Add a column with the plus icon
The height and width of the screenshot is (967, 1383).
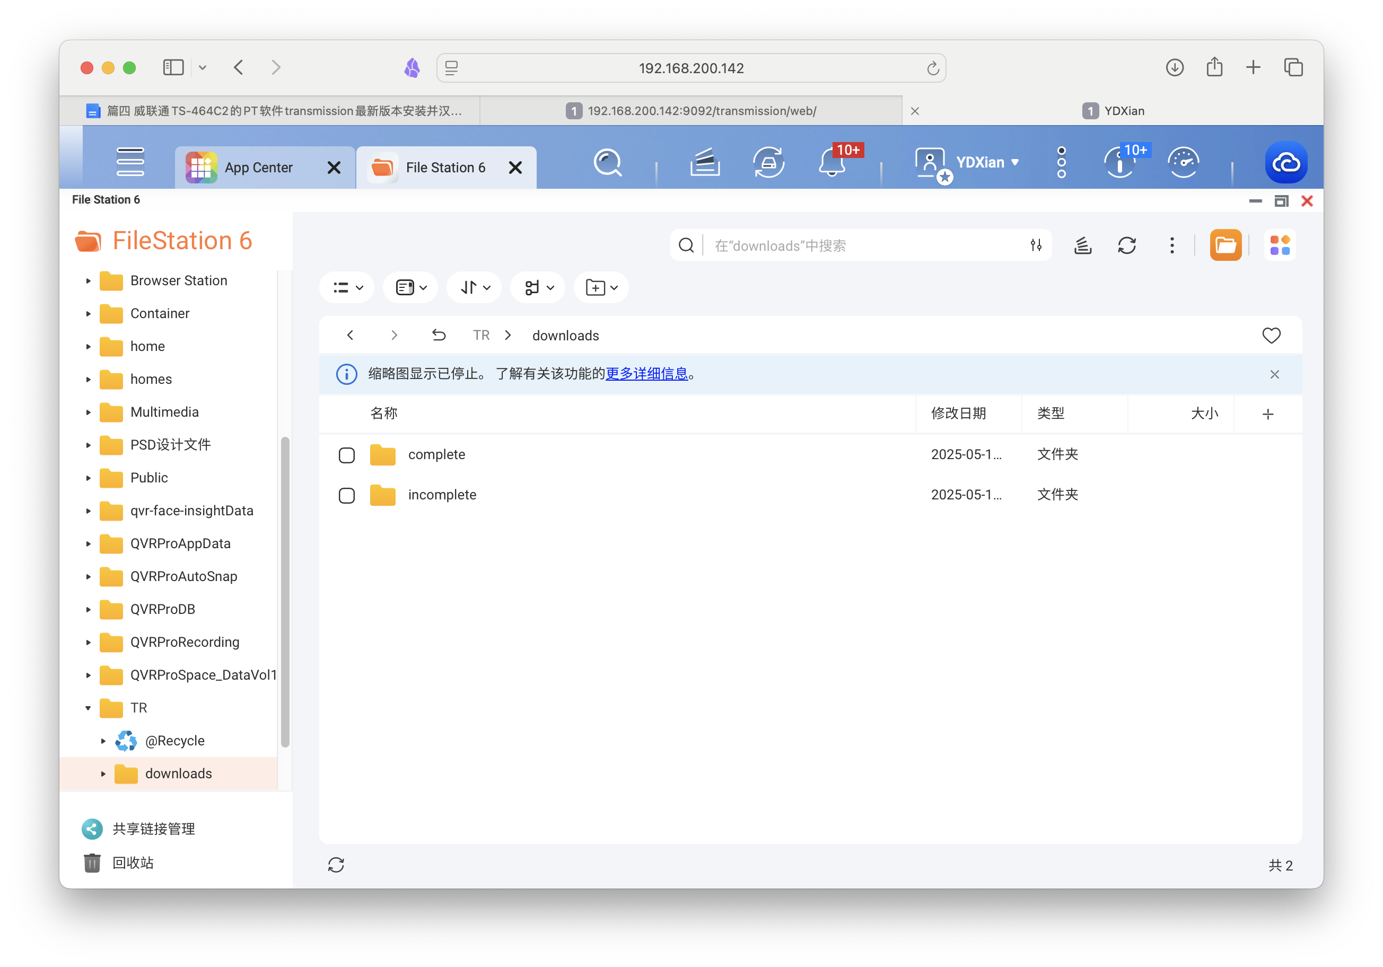point(1268,414)
